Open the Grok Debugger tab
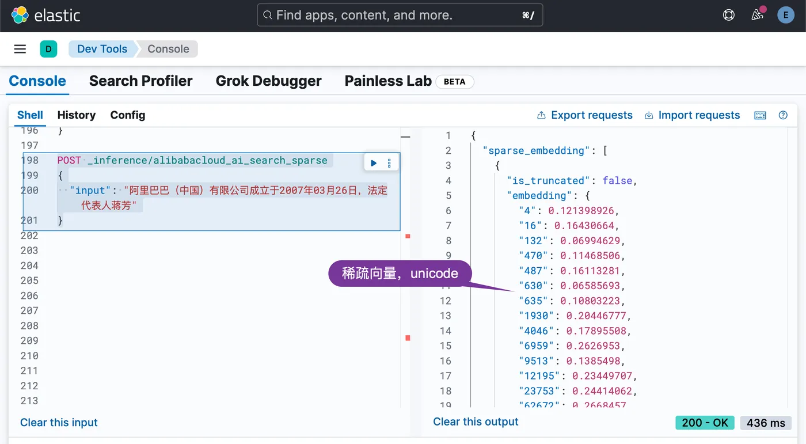 click(x=268, y=81)
